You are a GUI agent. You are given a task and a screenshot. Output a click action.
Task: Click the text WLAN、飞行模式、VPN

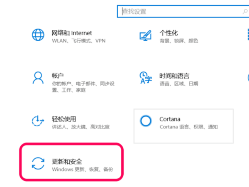pyautogui.click(x=79, y=41)
